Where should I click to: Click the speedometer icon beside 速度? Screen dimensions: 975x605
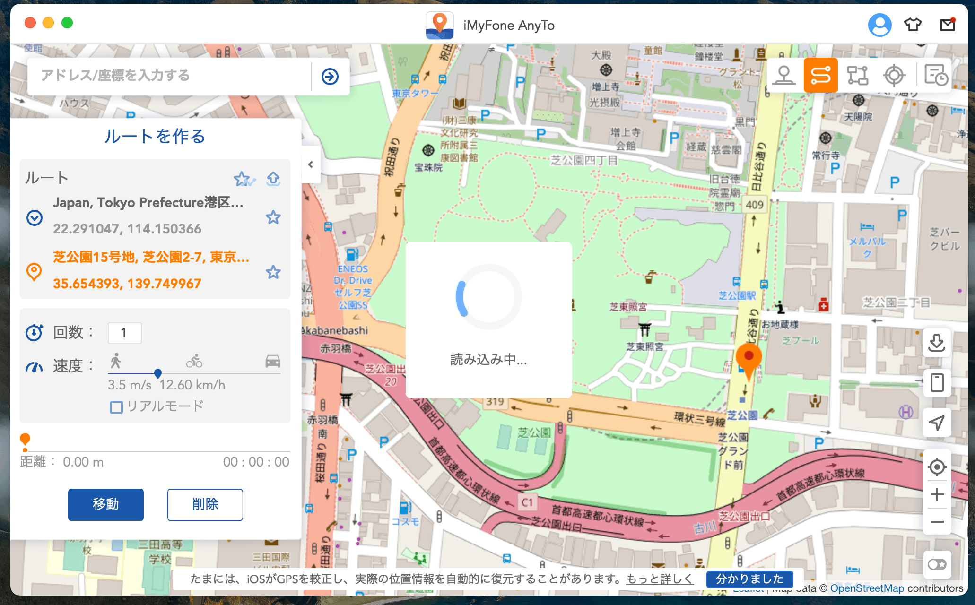pyautogui.click(x=34, y=366)
